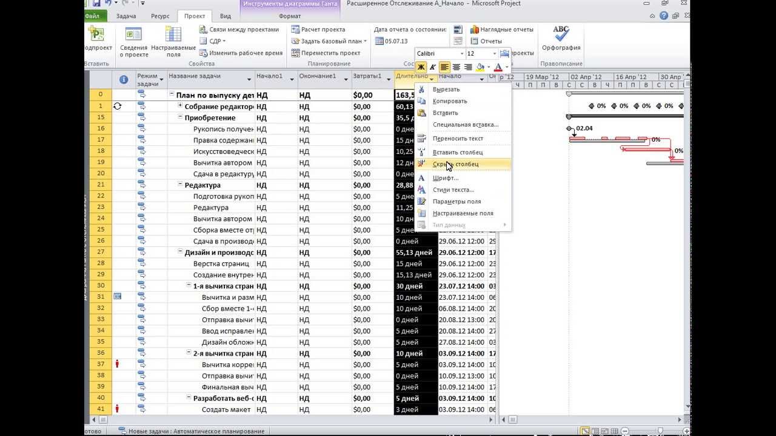Screen dimensions: 776x436
Task: Open Связи между проектами
Action: (239, 29)
